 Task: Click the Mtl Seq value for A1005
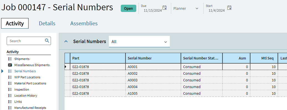[x=264, y=94]
